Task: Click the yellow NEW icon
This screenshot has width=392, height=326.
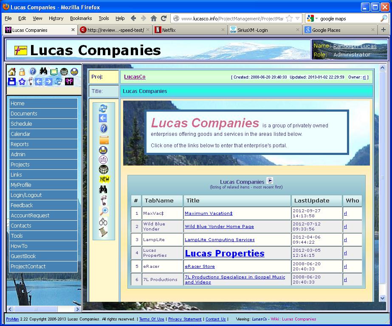Action: (x=104, y=180)
